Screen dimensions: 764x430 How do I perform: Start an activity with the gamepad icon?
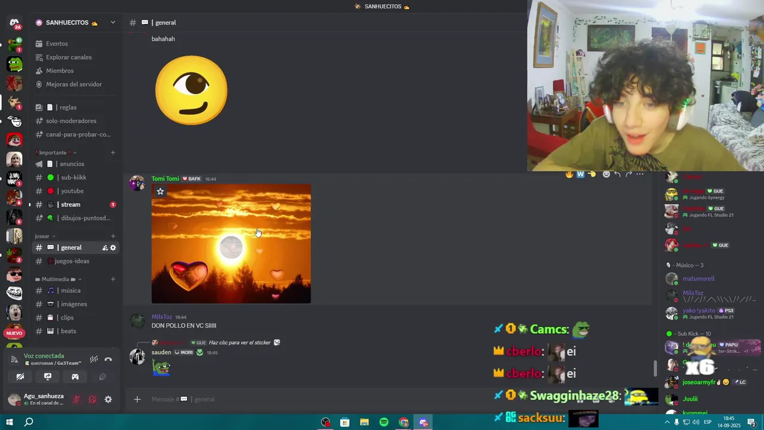[x=75, y=377]
